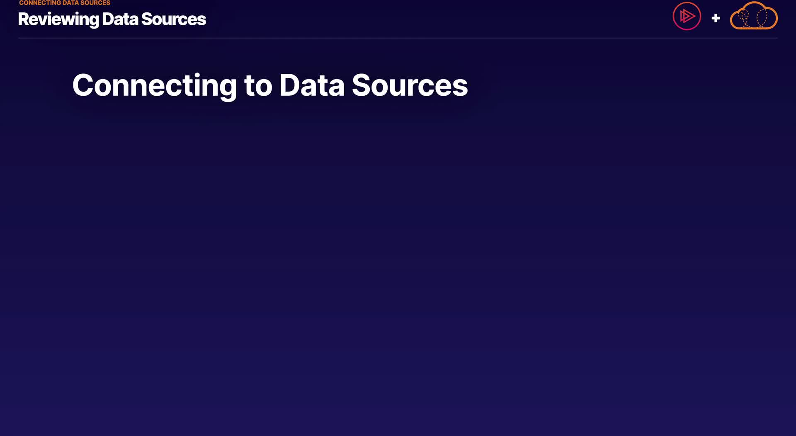The image size is (796, 436).
Task: Click the word 'Data' in the large title
Action: 312,85
